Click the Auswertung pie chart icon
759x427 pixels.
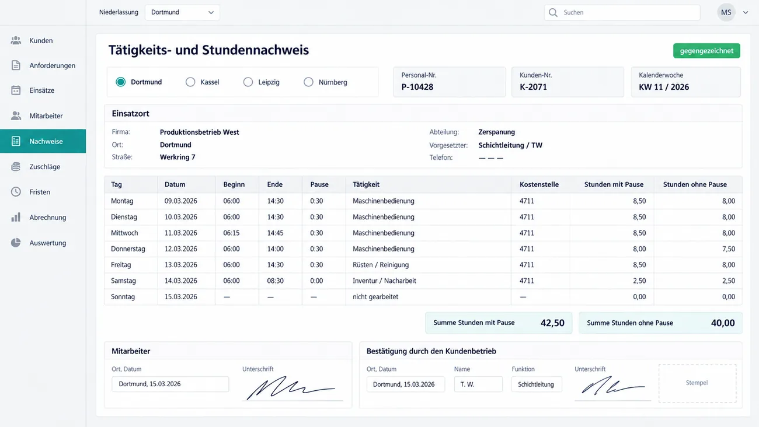pyautogui.click(x=16, y=243)
